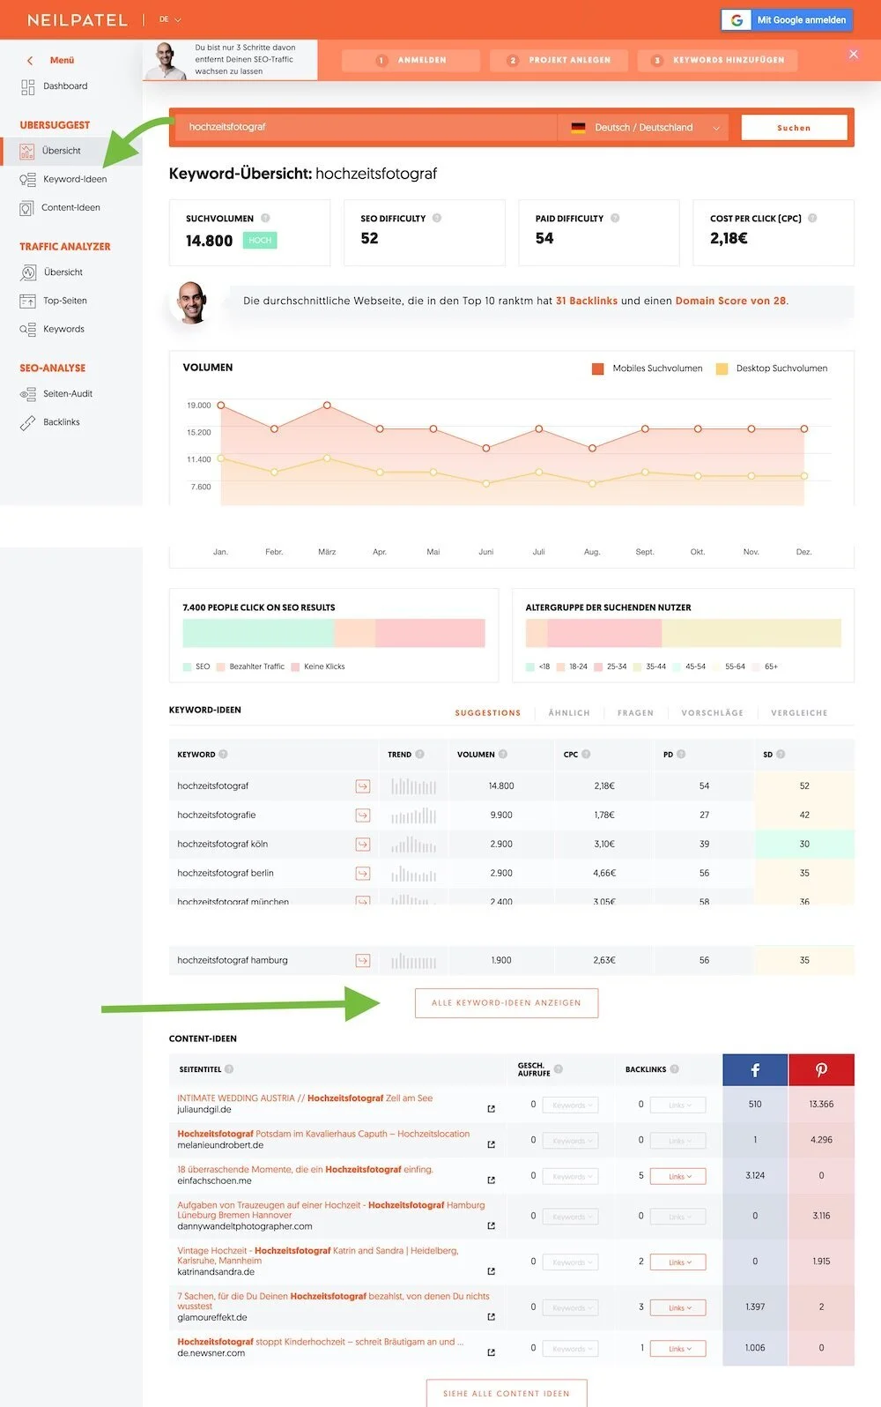Viewport: 881px width, 1407px height.
Task: Toggle Desktop Suchvolumen legend swatch
Action: click(x=722, y=368)
